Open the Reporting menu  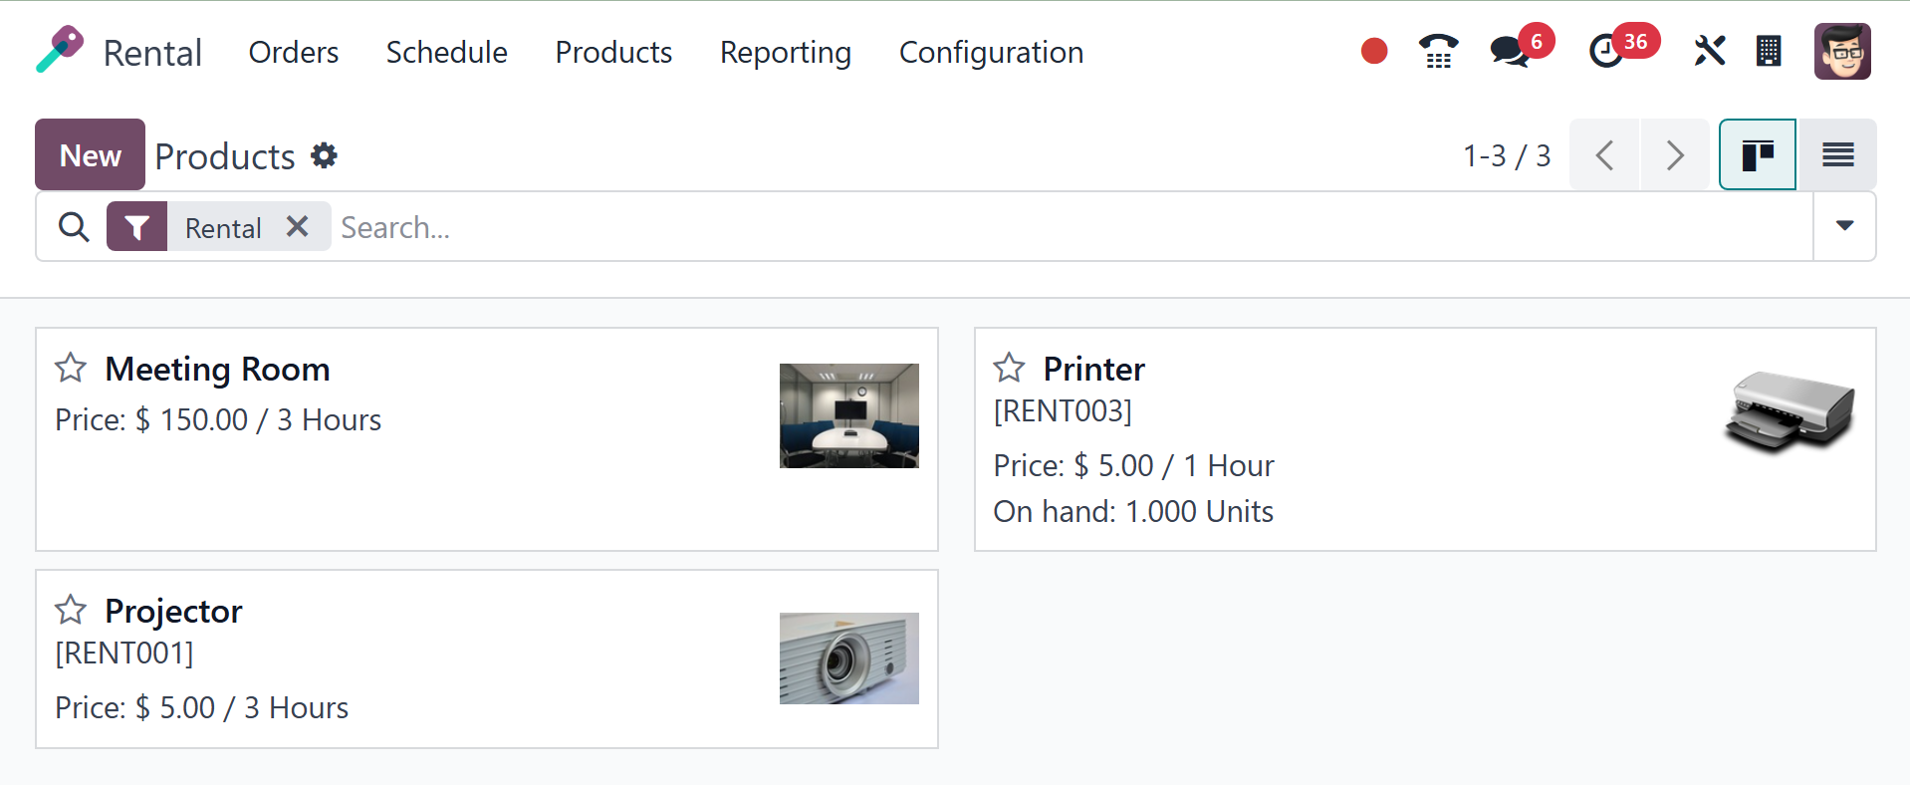coord(785,52)
